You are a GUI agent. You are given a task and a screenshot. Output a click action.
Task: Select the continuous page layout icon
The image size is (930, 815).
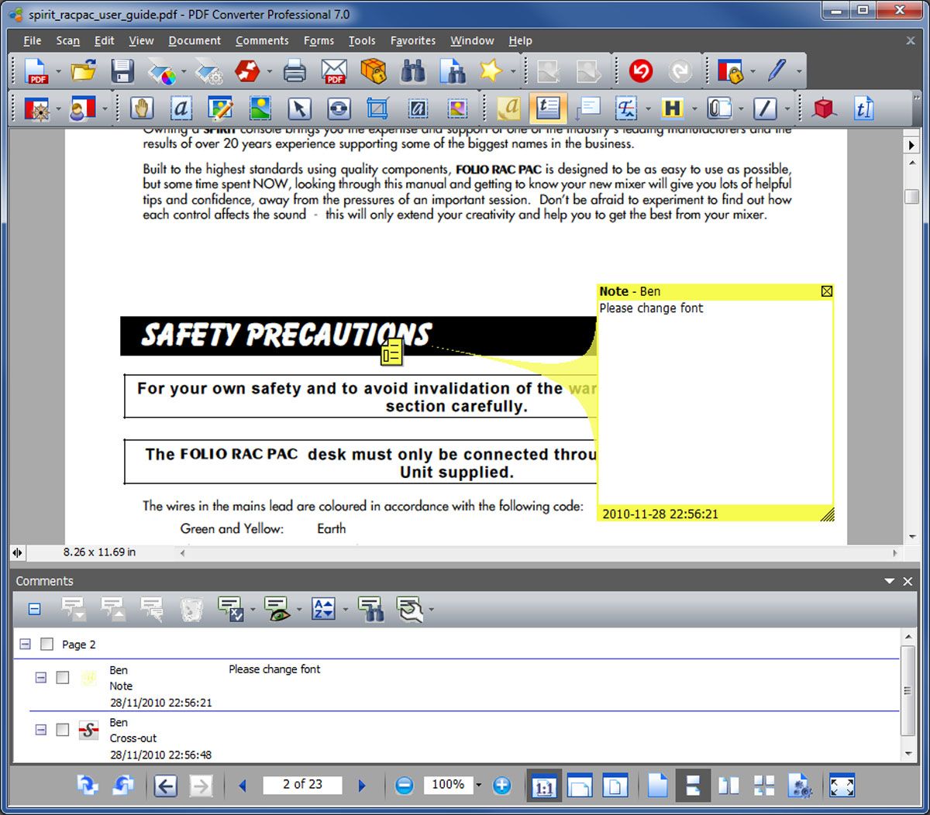(x=693, y=786)
